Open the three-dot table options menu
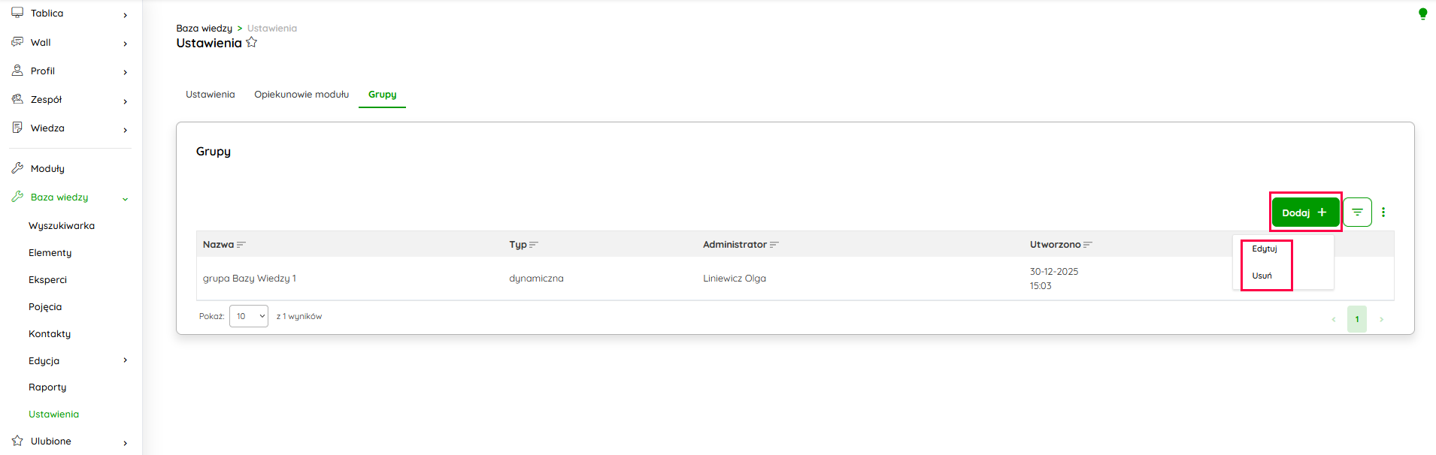This screenshot has width=1436, height=455. pyautogui.click(x=1383, y=212)
